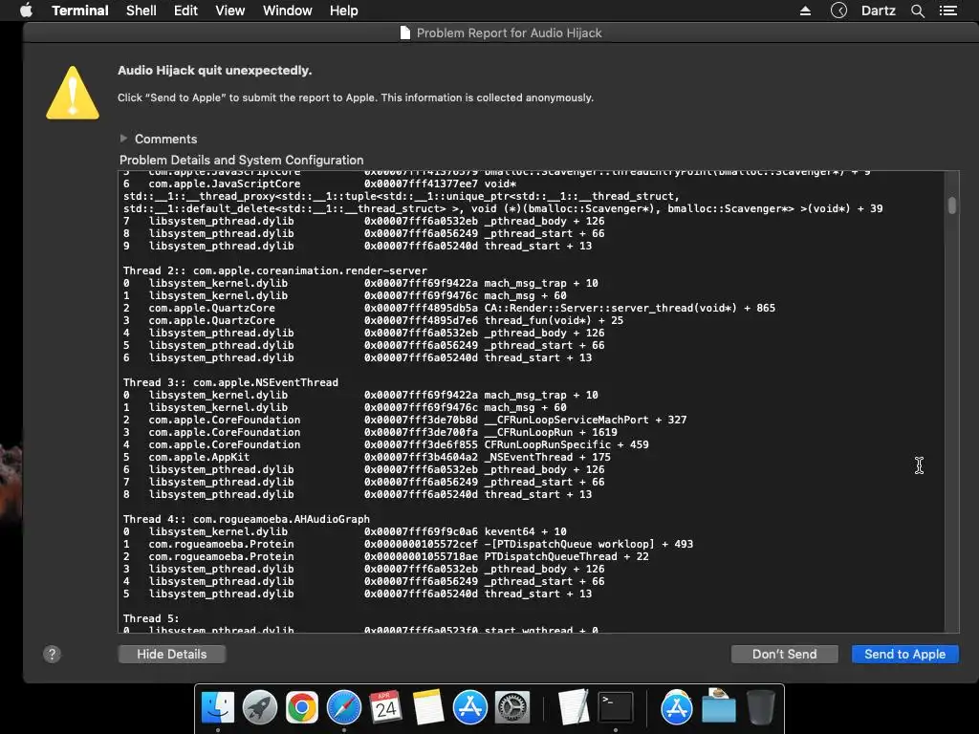
Task: Click the '__CFRunLoopRun + 1619' entry
Action: point(550,432)
